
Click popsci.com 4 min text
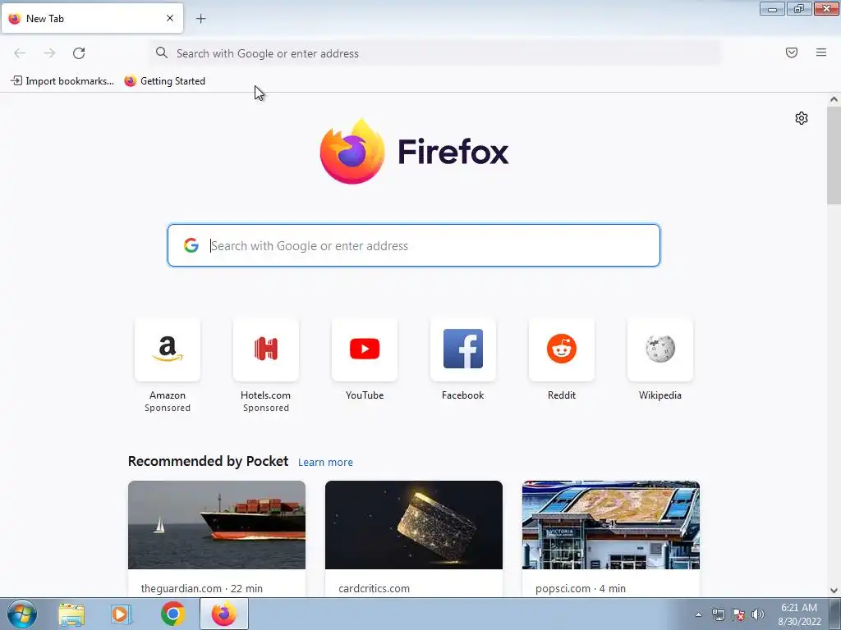coord(581,588)
